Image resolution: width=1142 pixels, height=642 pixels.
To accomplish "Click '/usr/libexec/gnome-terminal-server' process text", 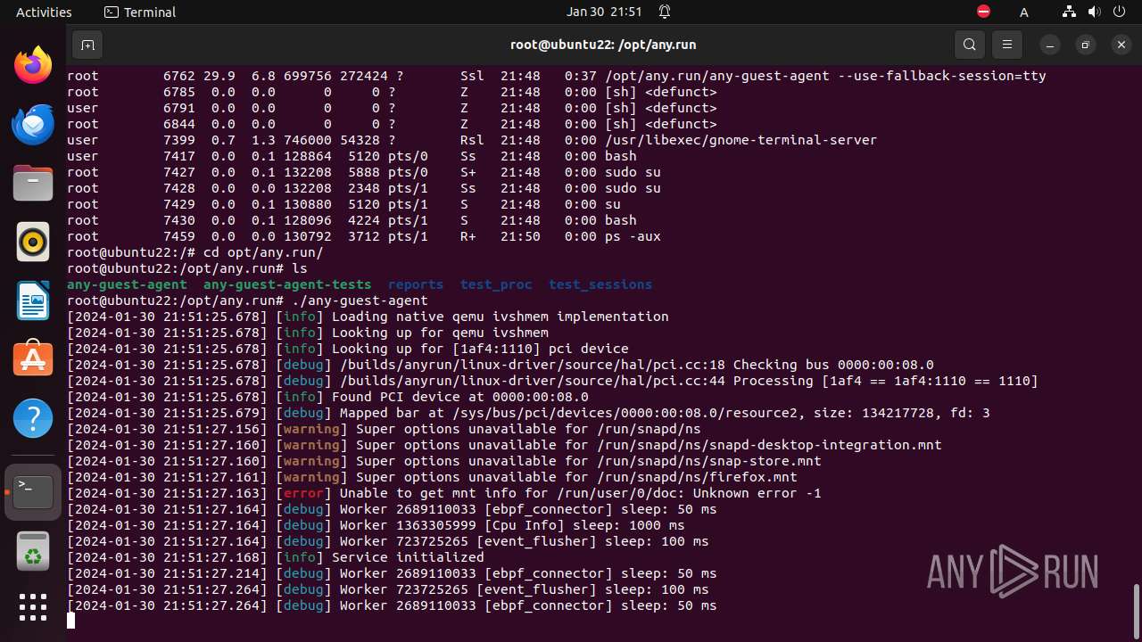I will [x=741, y=140].
